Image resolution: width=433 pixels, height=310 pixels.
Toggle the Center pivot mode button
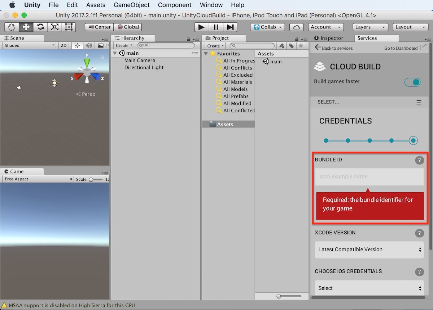pyautogui.click(x=99, y=27)
